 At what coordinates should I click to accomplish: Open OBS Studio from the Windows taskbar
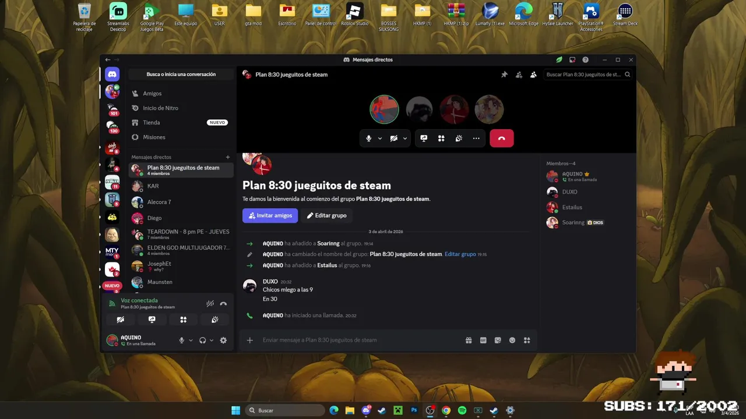(x=430, y=410)
